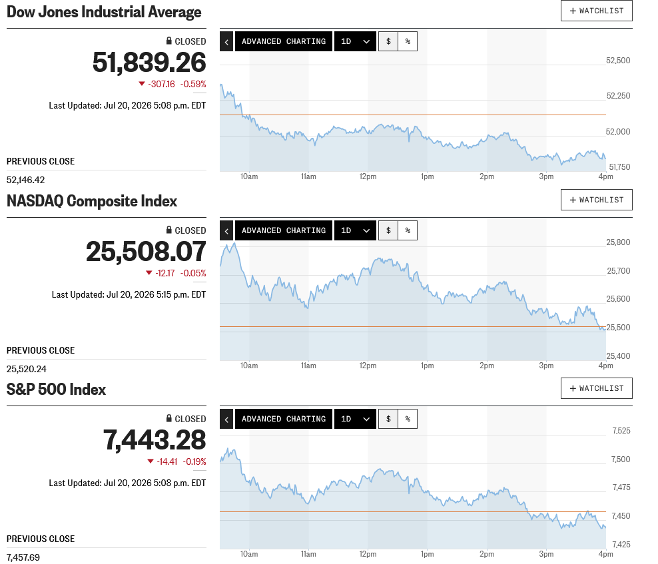Select dollar view on S&P 500 chart
Image resolution: width=658 pixels, height=564 pixels.
coord(388,419)
